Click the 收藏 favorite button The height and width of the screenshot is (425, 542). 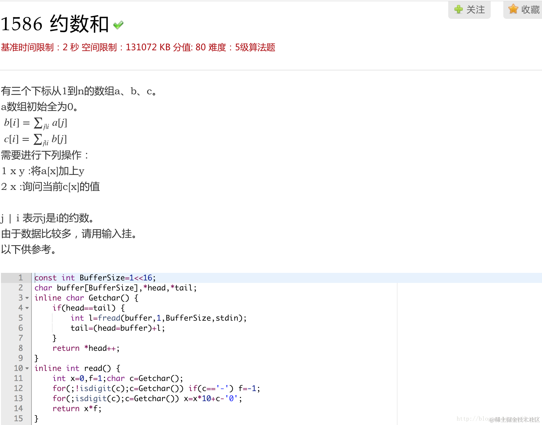pyautogui.click(x=523, y=10)
